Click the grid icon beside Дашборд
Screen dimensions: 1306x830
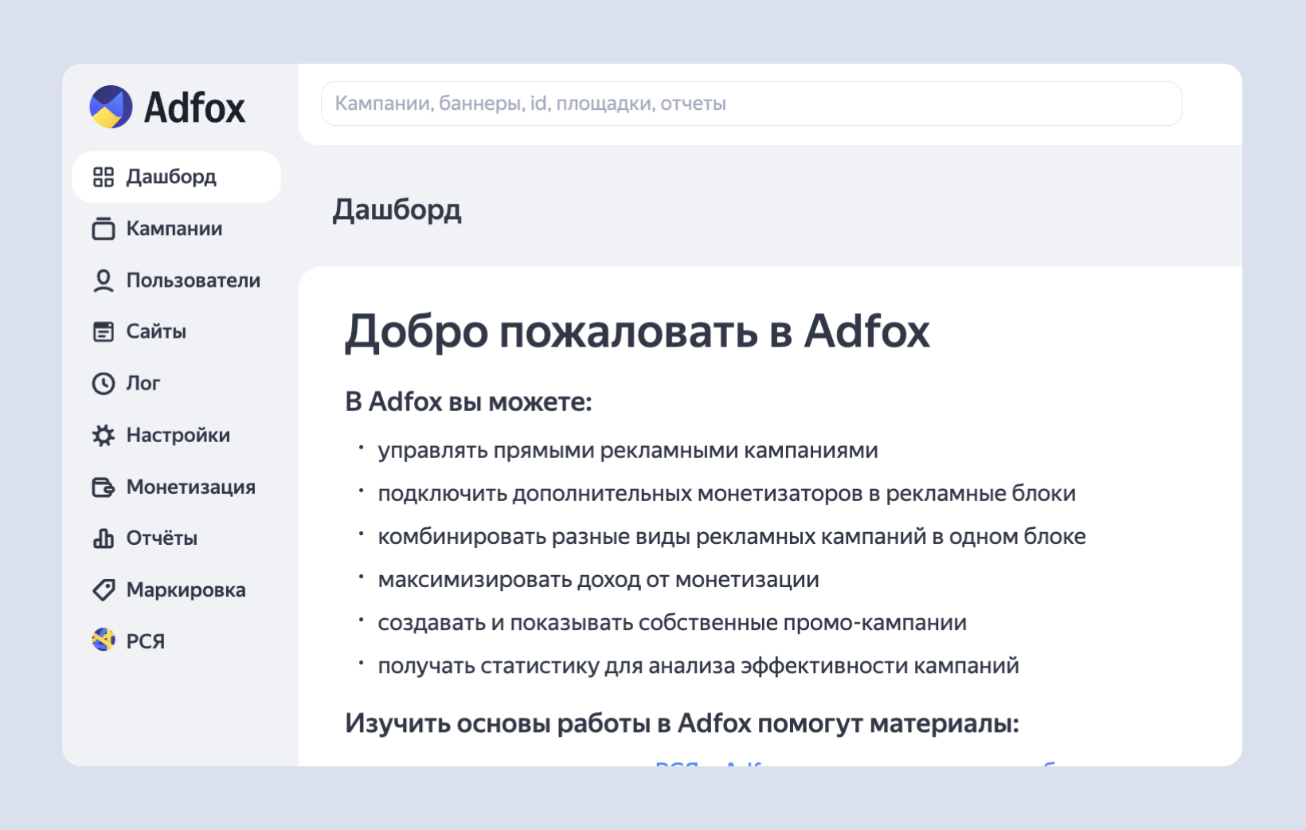[x=104, y=177]
